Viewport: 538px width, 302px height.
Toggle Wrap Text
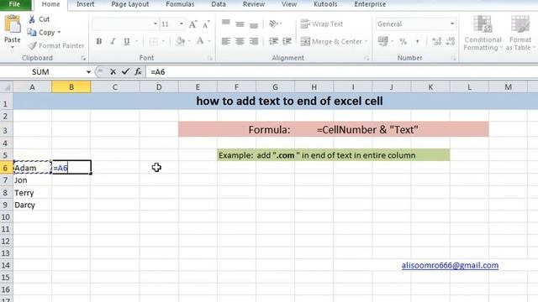[x=321, y=24]
